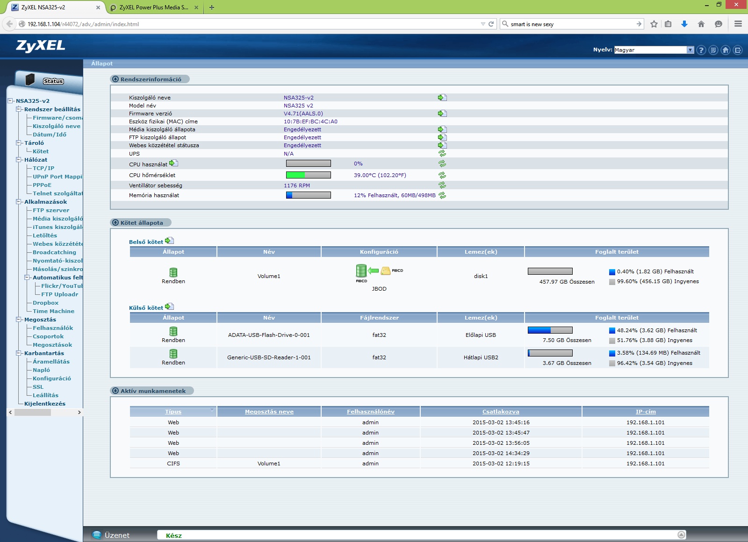
Task: Collapse the Megosztás tree node
Action: [x=19, y=320]
